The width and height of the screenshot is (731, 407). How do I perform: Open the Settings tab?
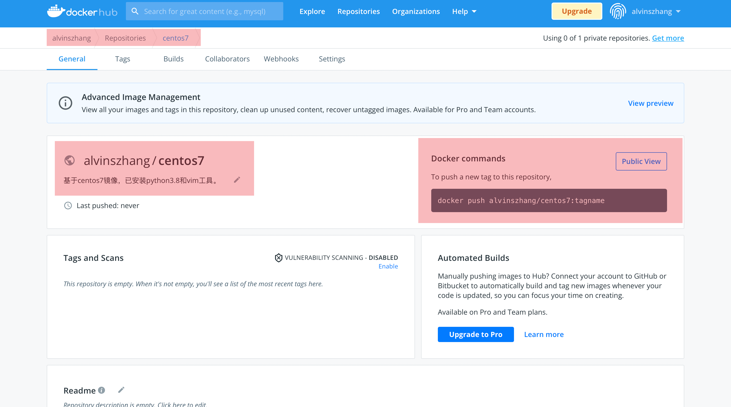[332, 59]
